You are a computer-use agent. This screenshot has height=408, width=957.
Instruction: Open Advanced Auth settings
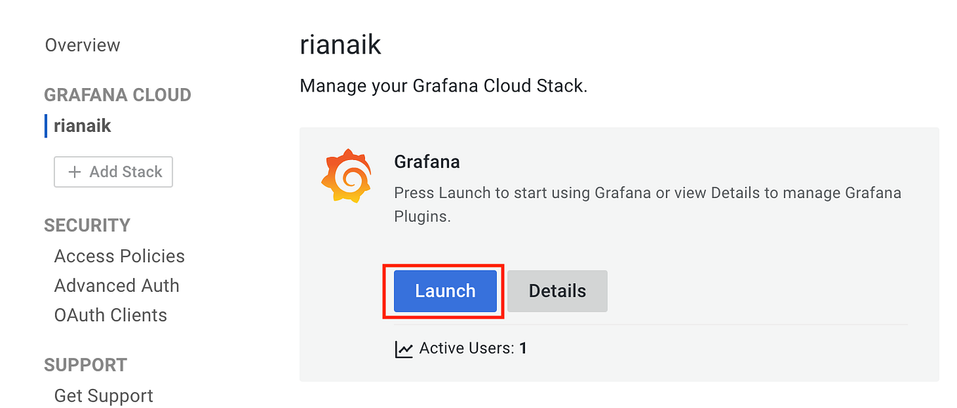tap(117, 285)
